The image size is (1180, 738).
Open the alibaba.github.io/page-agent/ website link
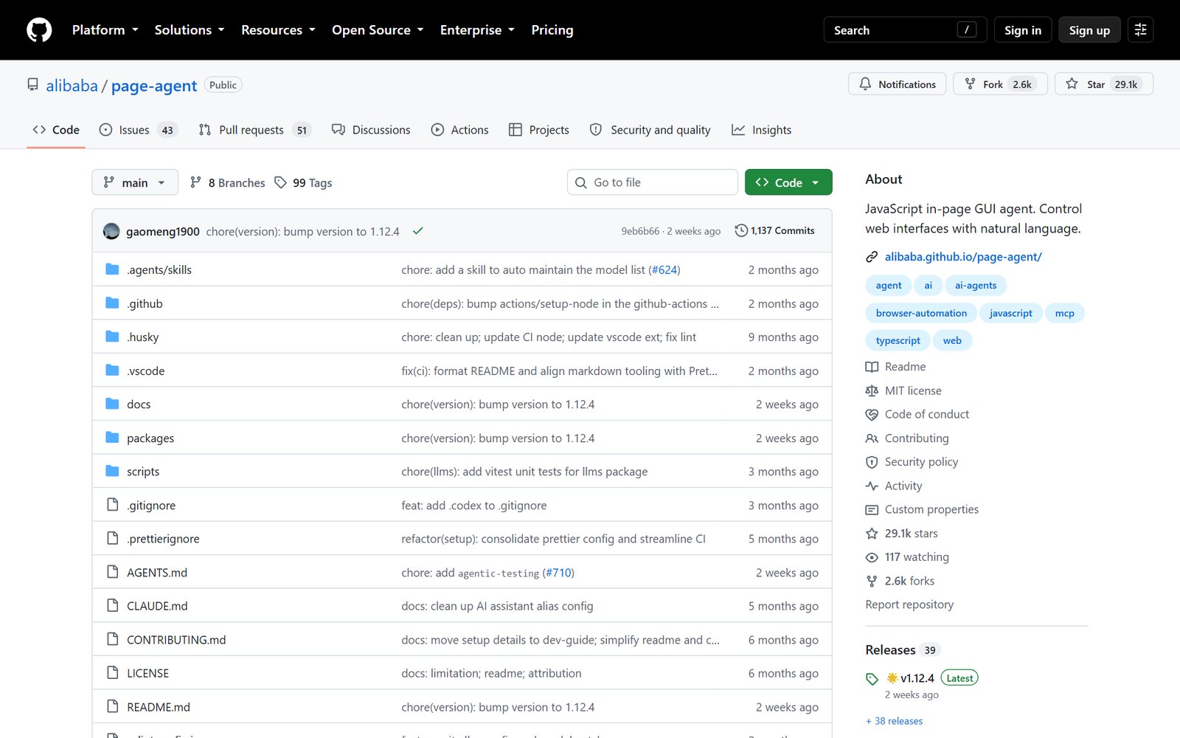click(963, 257)
